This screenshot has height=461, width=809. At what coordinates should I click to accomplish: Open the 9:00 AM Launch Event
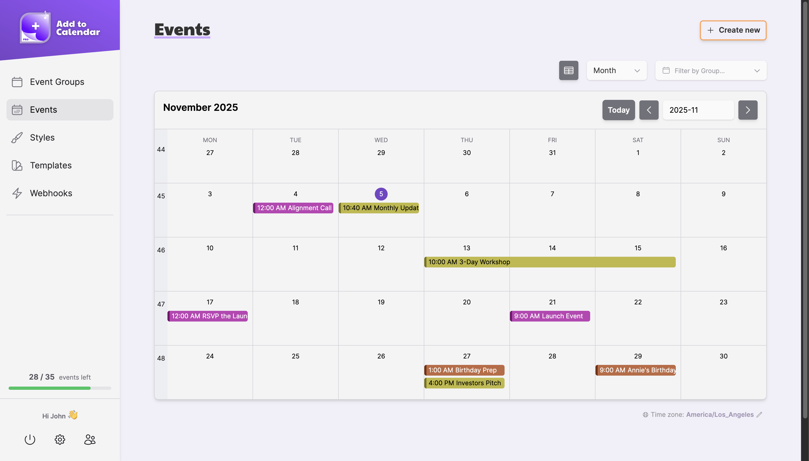point(550,316)
